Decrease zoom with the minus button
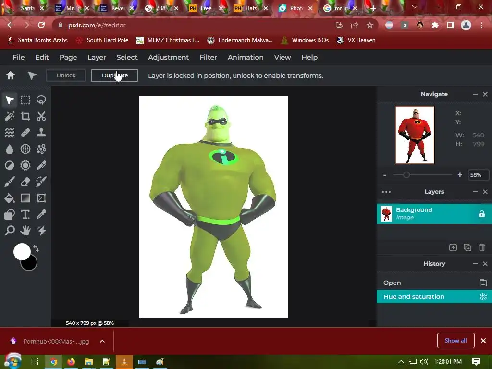The width and height of the screenshot is (492, 369). pyautogui.click(x=385, y=175)
